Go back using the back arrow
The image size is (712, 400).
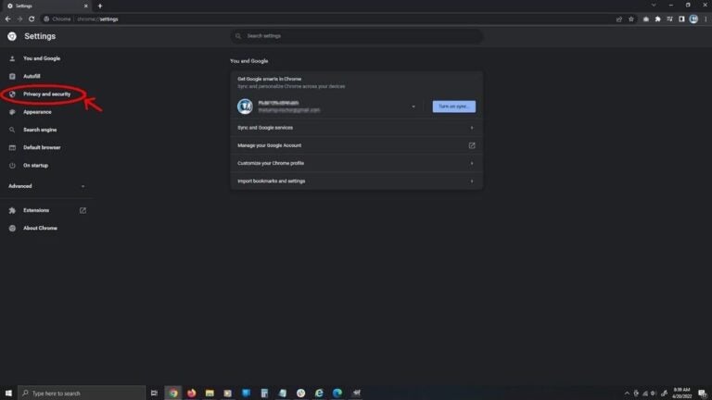coord(7,19)
